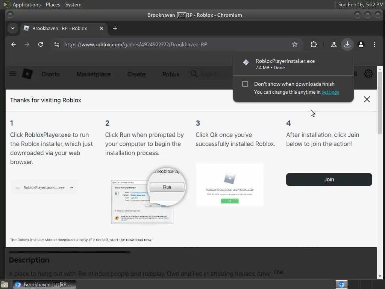This screenshot has width=385, height=289.
Task: Open the tab search dropdown chevron
Action: 13,28
